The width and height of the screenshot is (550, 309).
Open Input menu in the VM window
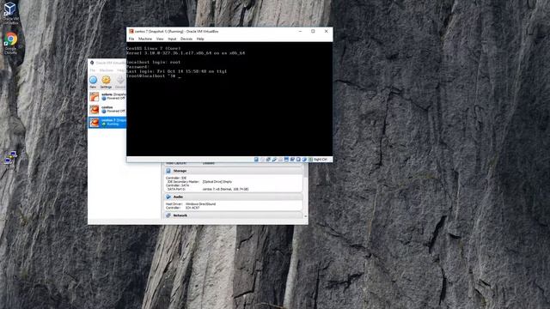(172, 39)
